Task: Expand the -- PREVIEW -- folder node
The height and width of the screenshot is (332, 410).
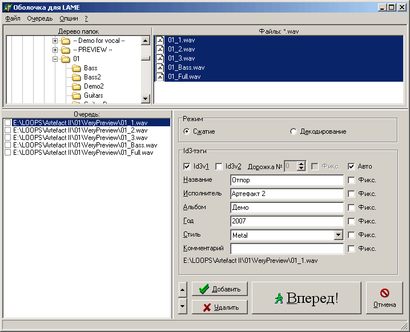Action: pos(55,50)
